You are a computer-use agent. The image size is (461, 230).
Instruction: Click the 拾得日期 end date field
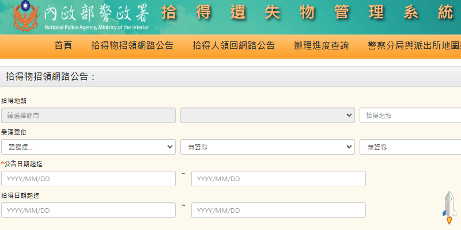[x=278, y=210]
